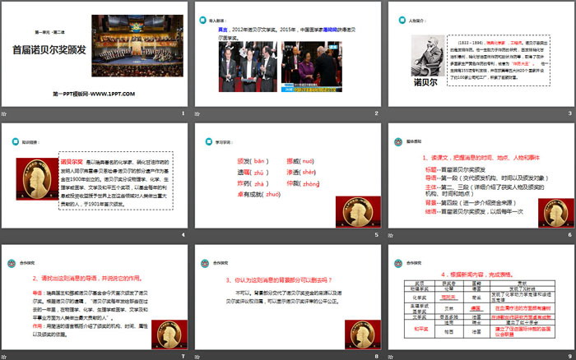The width and height of the screenshot is (576, 360).
Task: Select the title slide with concert hall photo
Action: coord(94,53)
